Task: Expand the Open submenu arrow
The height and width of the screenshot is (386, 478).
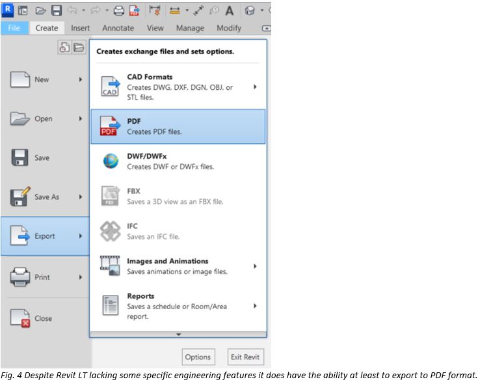Action: [81, 118]
